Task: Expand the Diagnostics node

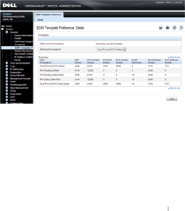Action: click(7, 72)
